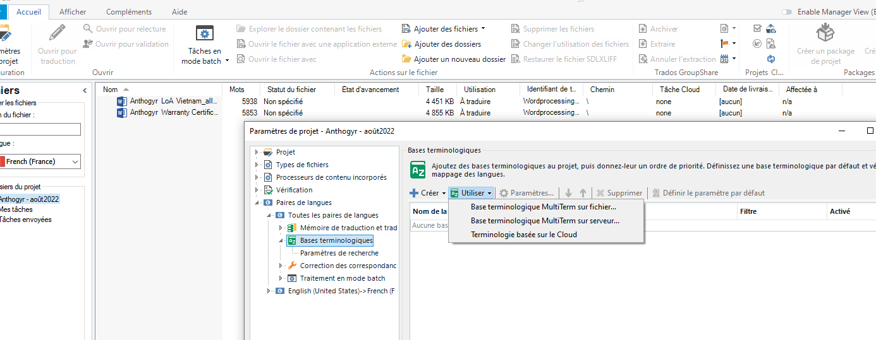The image size is (876, 340).
Task: Click the Créer un package de projet box icon
Action: pyautogui.click(x=825, y=32)
